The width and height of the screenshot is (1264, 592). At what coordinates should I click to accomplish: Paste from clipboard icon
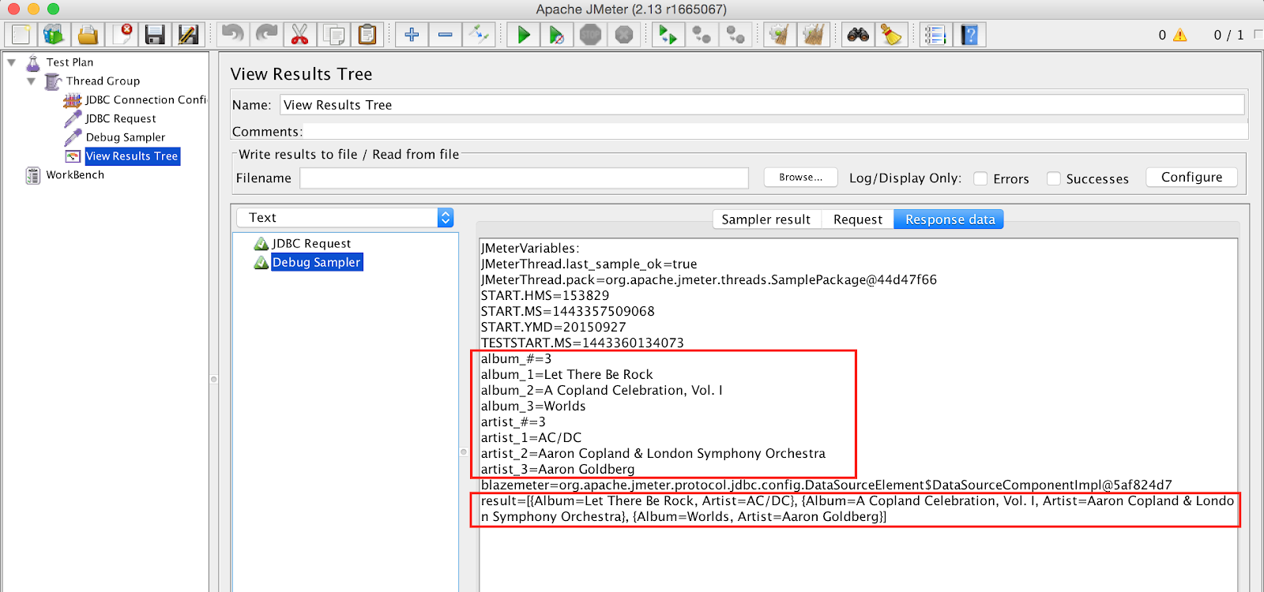click(x=367, y=35)
